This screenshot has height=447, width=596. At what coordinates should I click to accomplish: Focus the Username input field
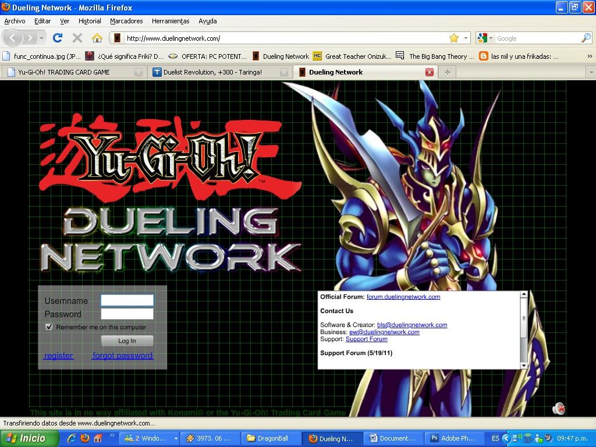(x=127, y=300)
